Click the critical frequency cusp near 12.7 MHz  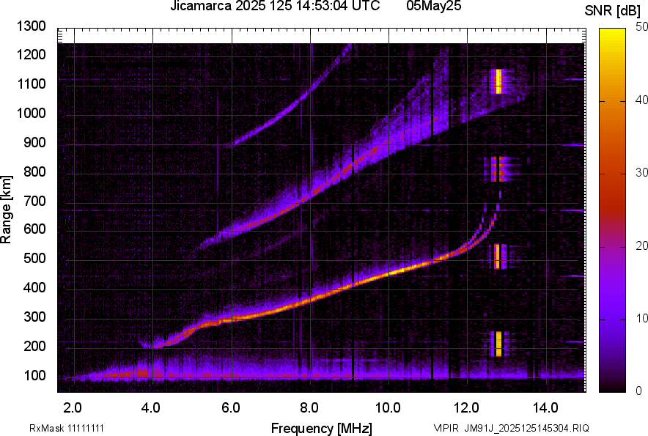tap(494, 218)
